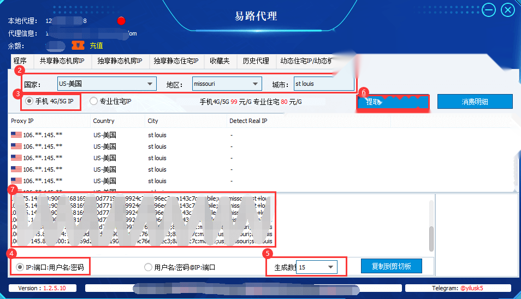
Task: Open the 收藏夹 tab
Action: 220,61
